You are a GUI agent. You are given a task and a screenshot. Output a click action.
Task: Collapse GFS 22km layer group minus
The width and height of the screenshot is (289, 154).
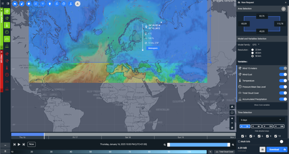2,90
